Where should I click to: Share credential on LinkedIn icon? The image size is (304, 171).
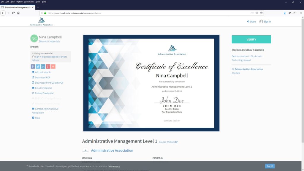point(43,66)
